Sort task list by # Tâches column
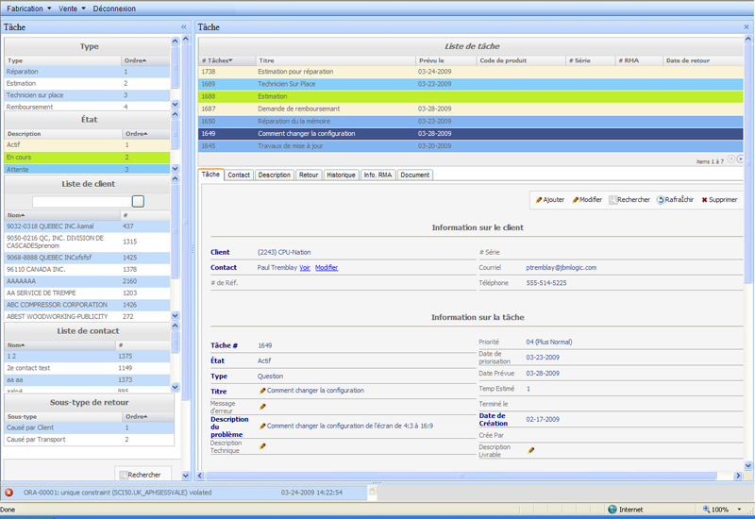 [x=217, y=59]
